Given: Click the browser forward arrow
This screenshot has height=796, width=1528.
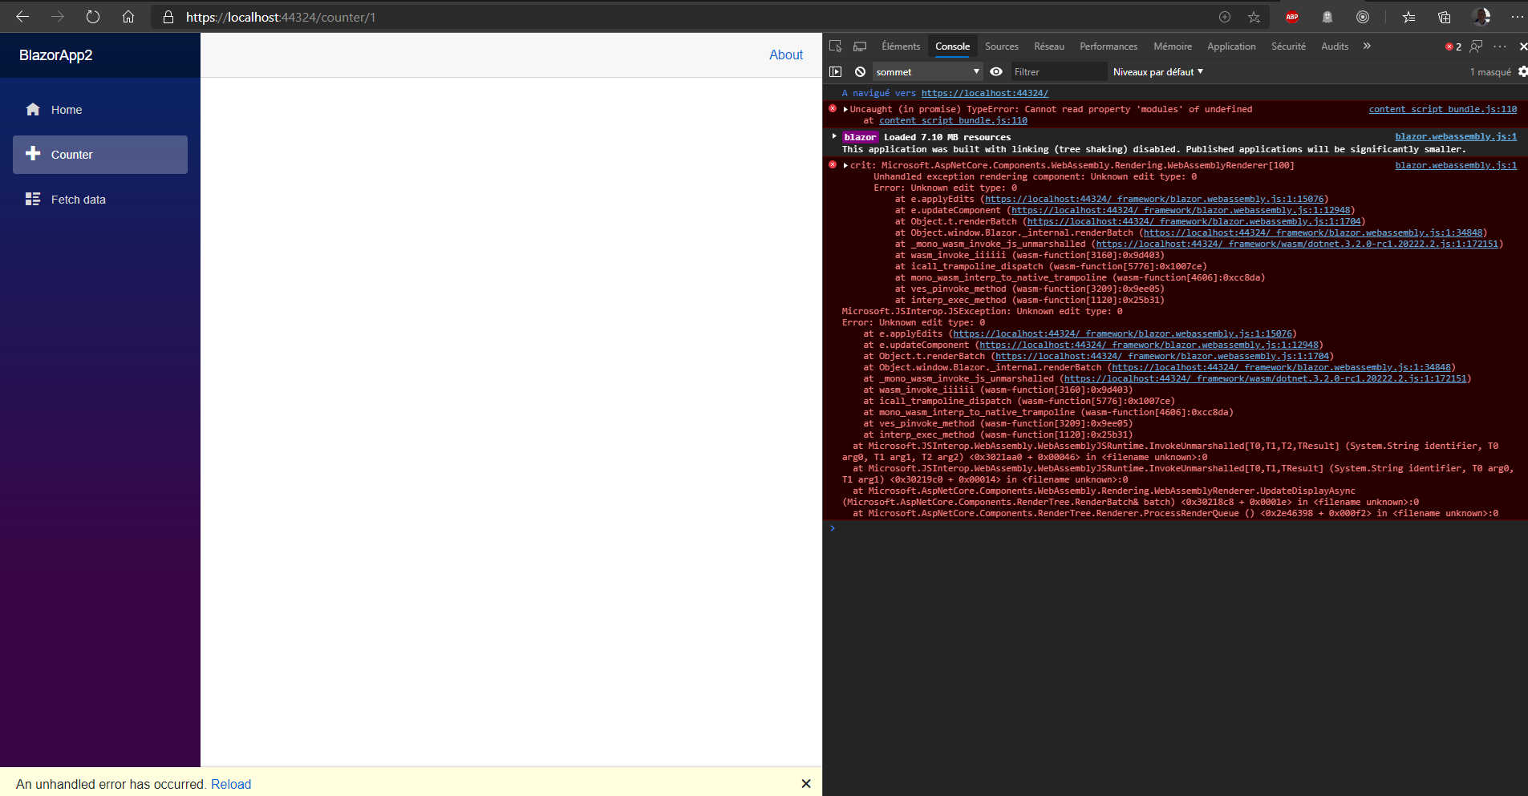Looking at the screenshot, I should pos(58,17).
